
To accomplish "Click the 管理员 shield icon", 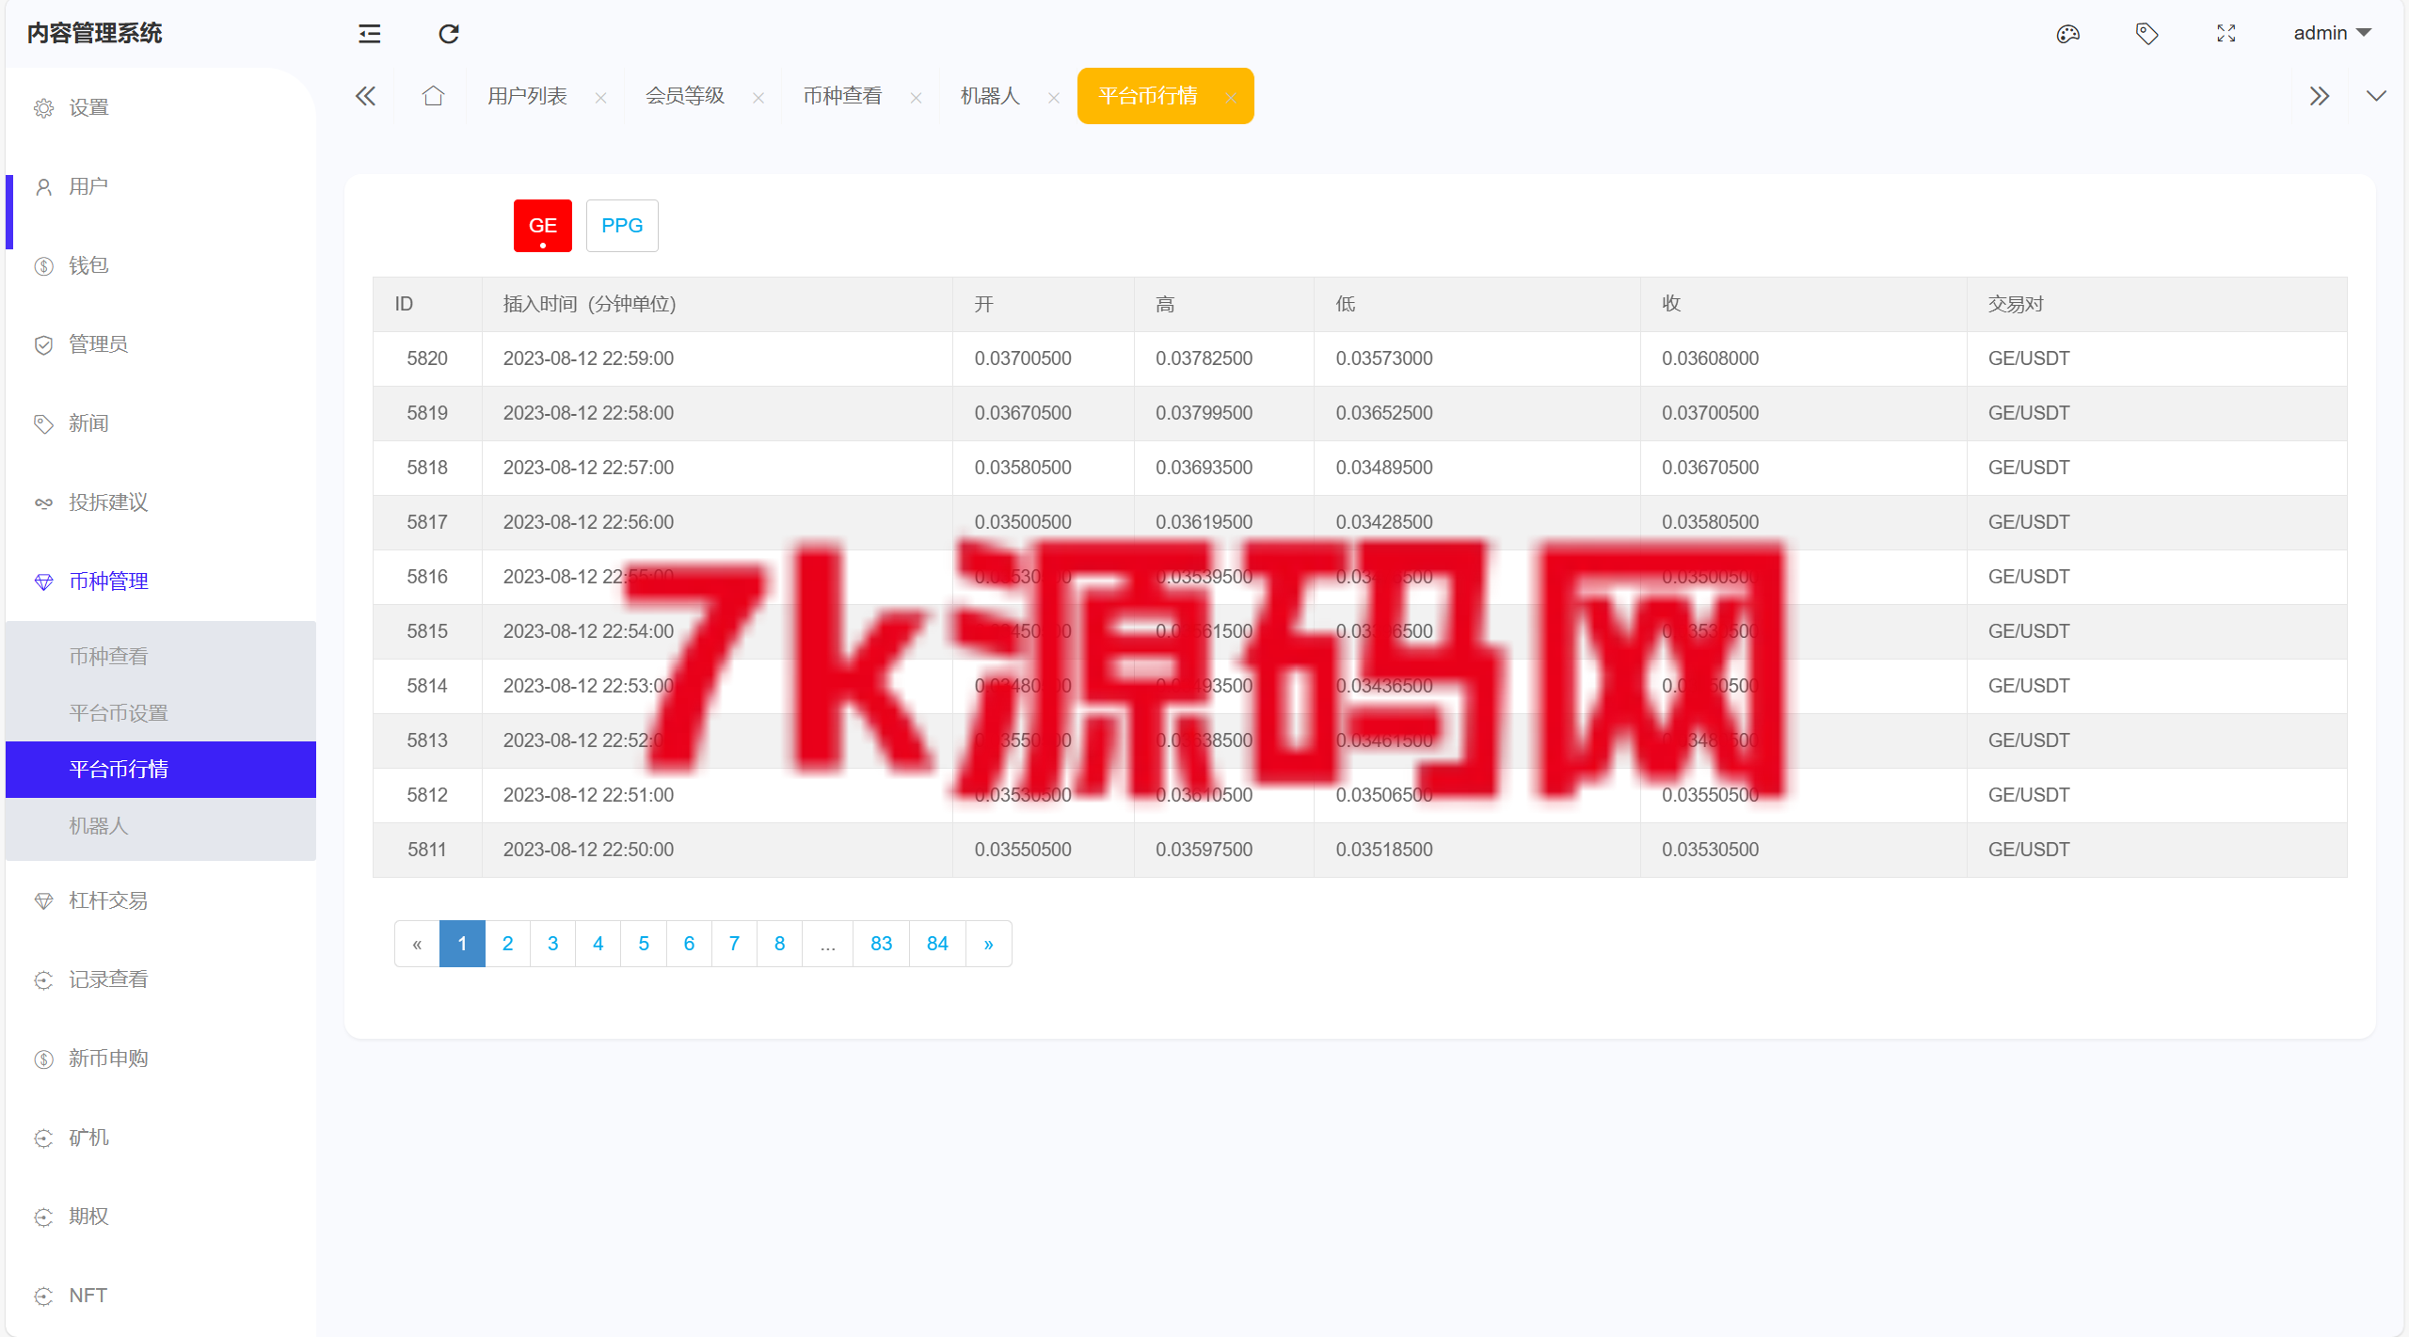I will pyautogui.click(x=43, y=345).
